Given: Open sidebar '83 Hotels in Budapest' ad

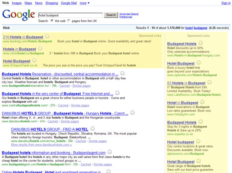Looking at the screenshot, I should coord(186,83).
